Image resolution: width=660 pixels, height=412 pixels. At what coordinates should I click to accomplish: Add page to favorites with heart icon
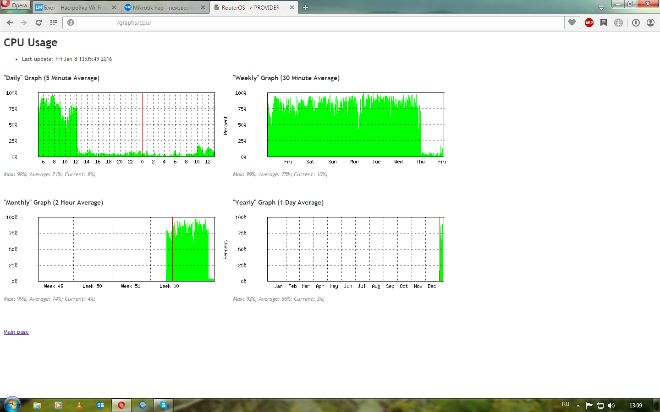(572, 22)
